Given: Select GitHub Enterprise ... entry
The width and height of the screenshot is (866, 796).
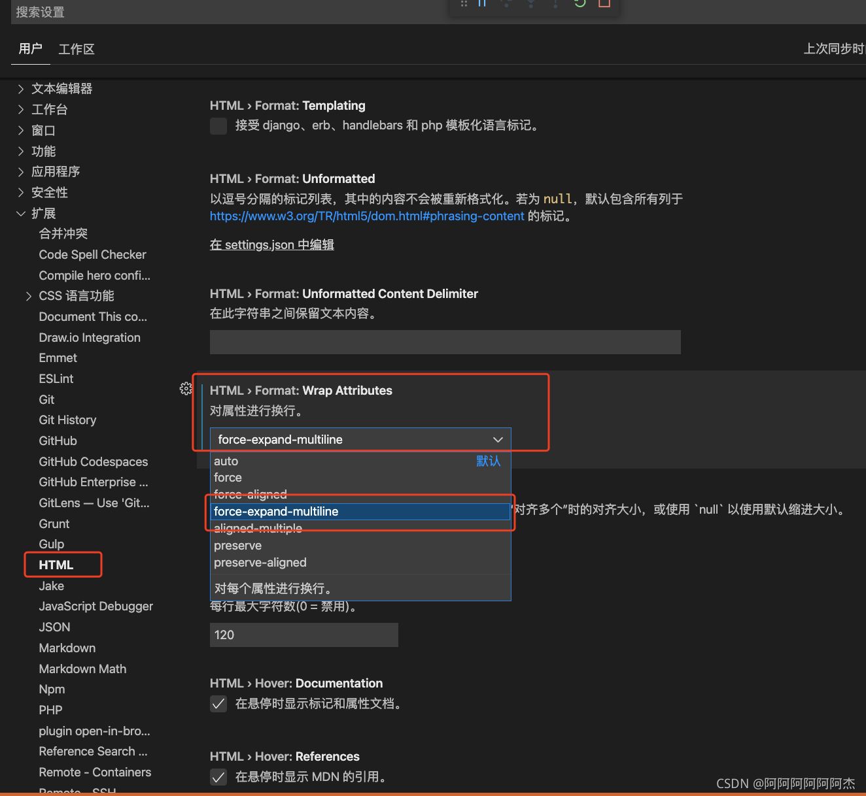Looking at the screenshot, I should (x=94, y=482).
